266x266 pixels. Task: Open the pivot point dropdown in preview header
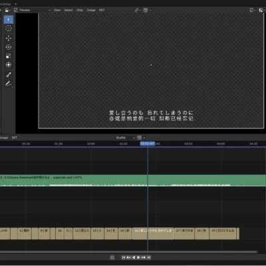[x=138, y=10]
